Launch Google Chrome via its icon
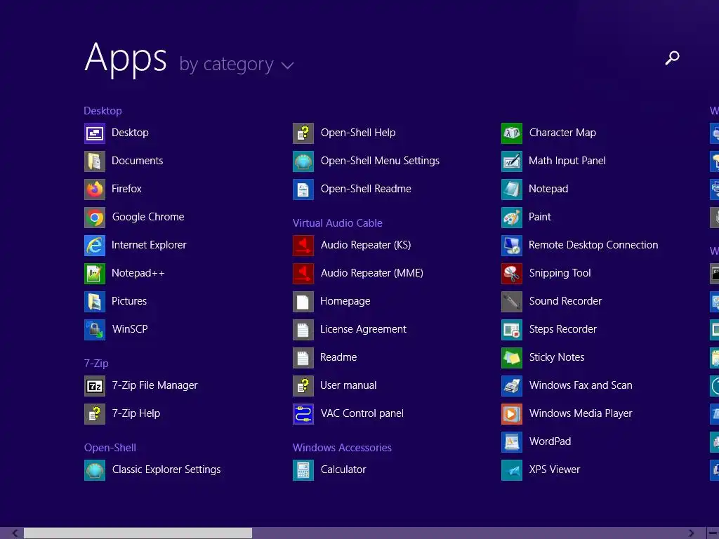 point(95,218)
